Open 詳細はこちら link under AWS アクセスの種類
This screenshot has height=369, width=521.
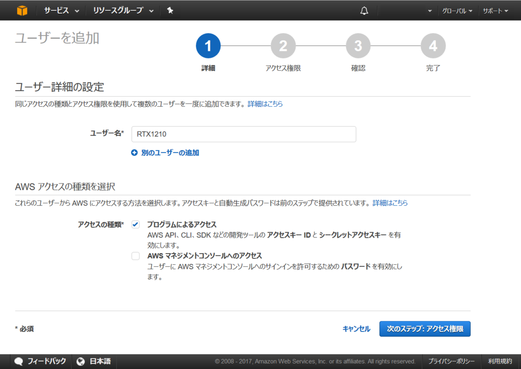tap(390, 203)
